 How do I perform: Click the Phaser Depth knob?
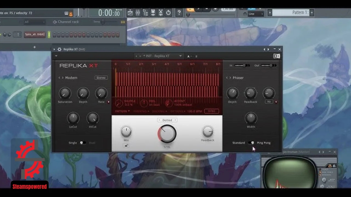coord(232,94)
